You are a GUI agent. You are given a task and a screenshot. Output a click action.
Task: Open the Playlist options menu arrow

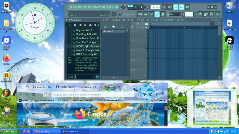coord(104,20)
